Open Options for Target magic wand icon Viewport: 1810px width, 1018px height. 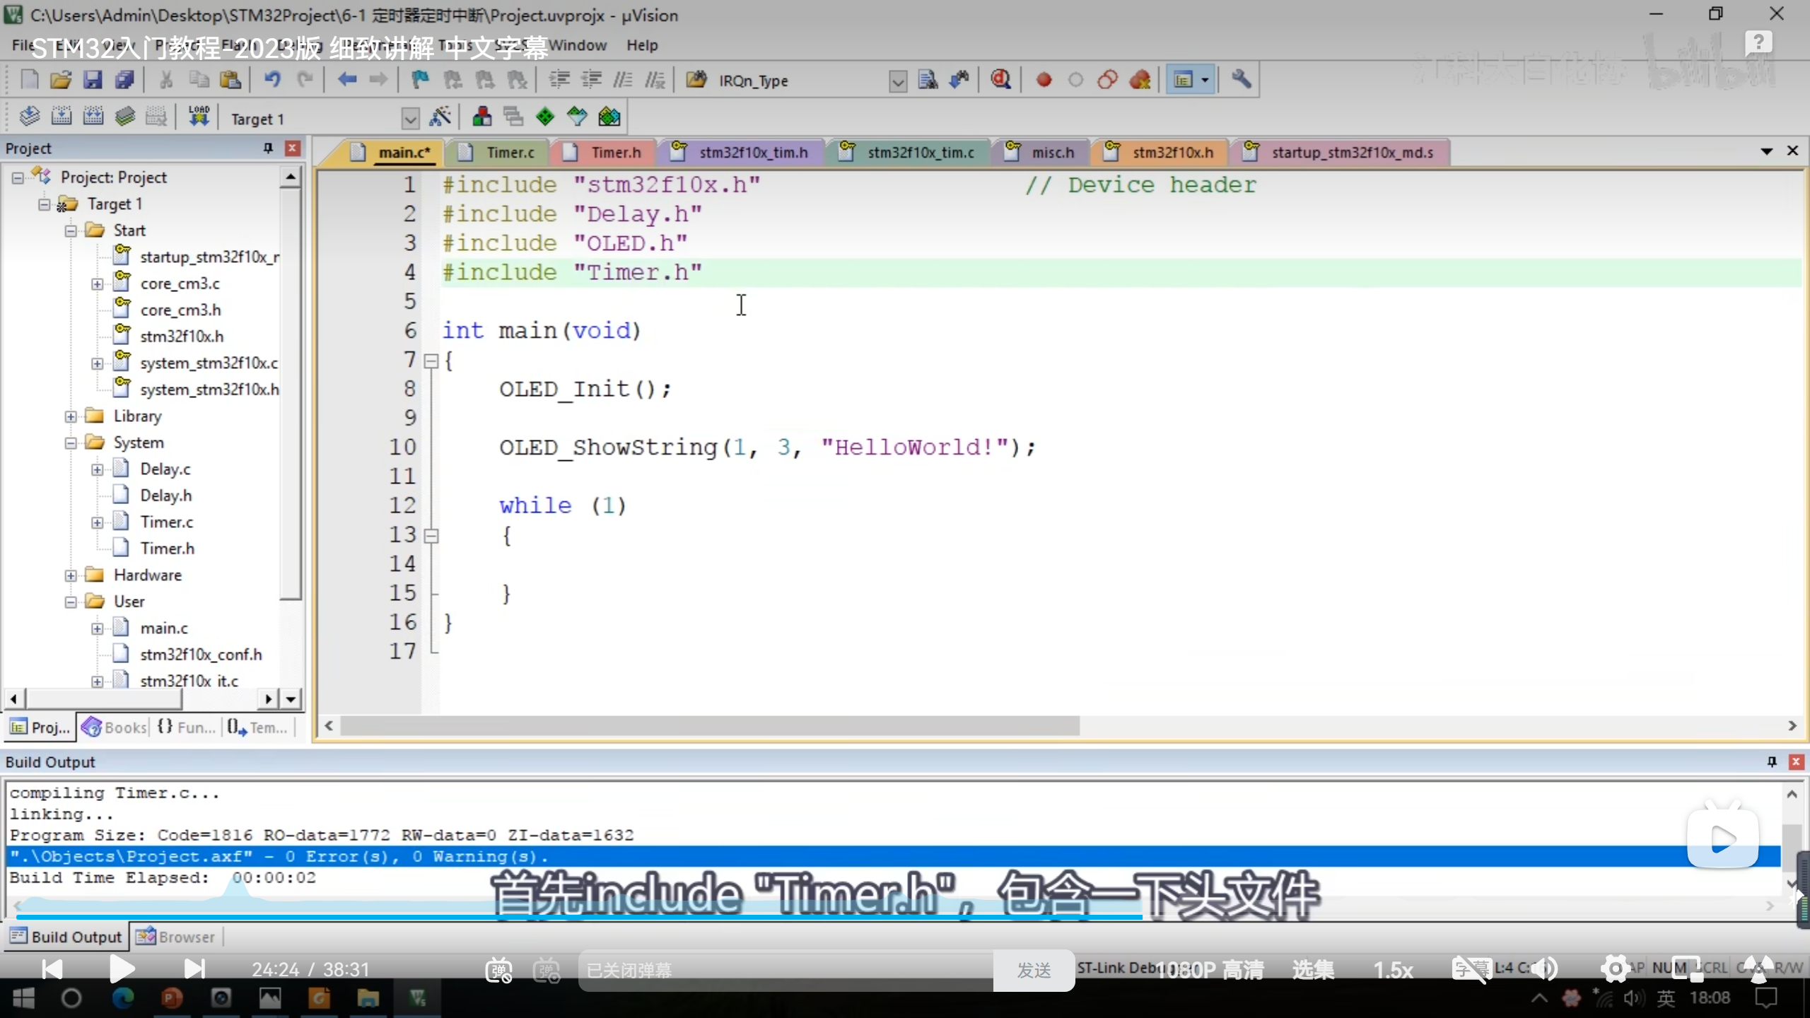click(440, 117)
